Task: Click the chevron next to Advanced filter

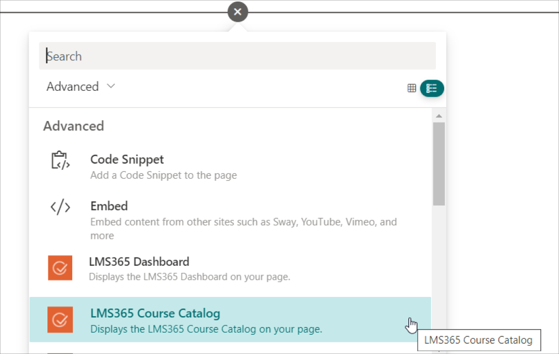Action: [x=111, y=86]
